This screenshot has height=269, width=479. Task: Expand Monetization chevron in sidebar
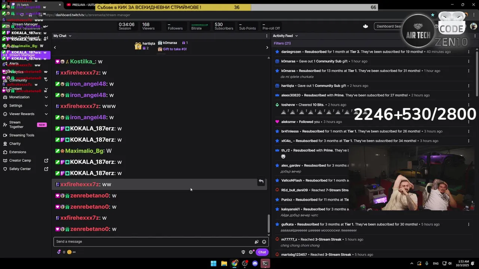pyautogui.click(x=46, y=97)
